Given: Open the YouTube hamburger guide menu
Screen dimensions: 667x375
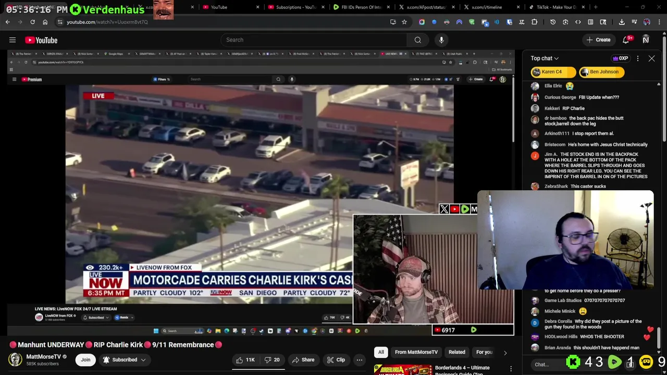Looking at the screenshot, I should click(13, 40).
